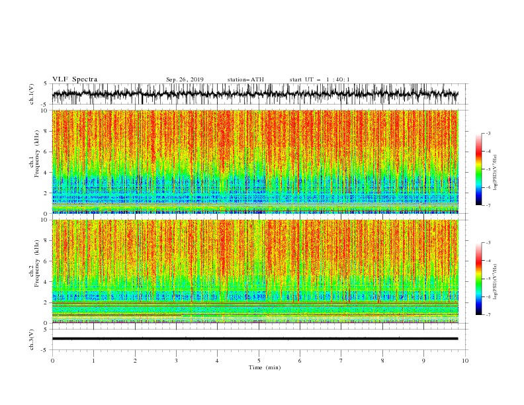The image size is (524, 405).
Task: Click the ch.1 Frequency (kHz) axis label
Action: 34,154
